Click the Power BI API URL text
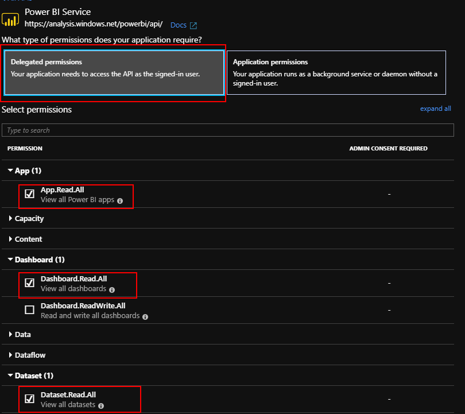 pos(94,24)
